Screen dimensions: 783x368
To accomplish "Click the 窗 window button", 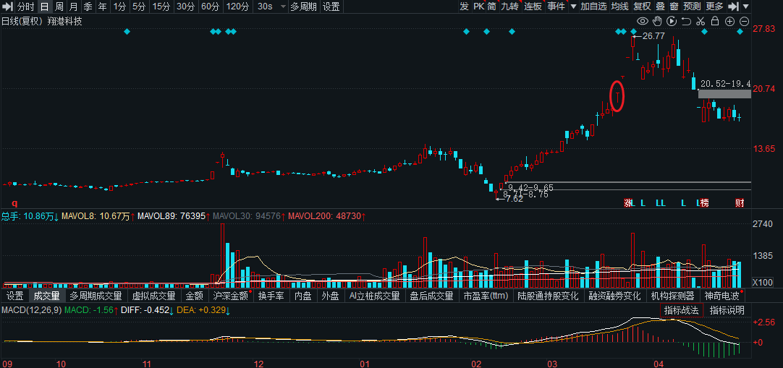I will [674, 7].
